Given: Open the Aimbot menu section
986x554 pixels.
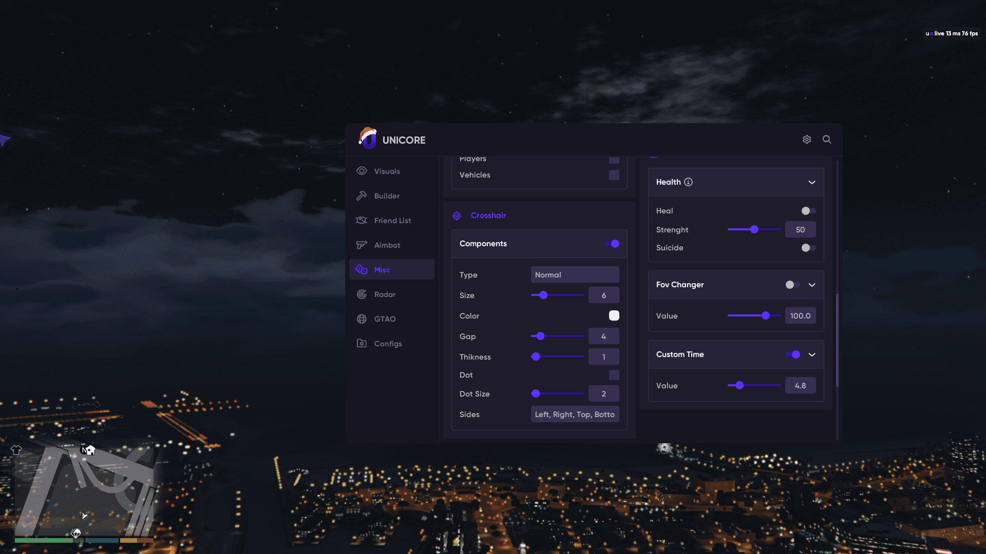Looking at the screenshot, I should [387, 245].
